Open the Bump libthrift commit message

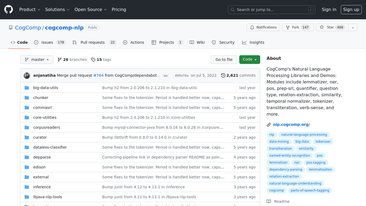(x=145, y=137)
